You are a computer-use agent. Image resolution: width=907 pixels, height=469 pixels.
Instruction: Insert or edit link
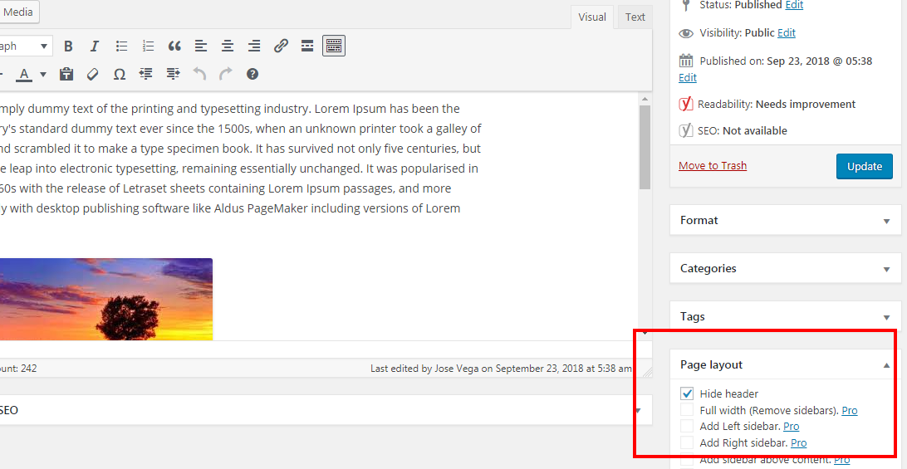(x=281, y=46)
